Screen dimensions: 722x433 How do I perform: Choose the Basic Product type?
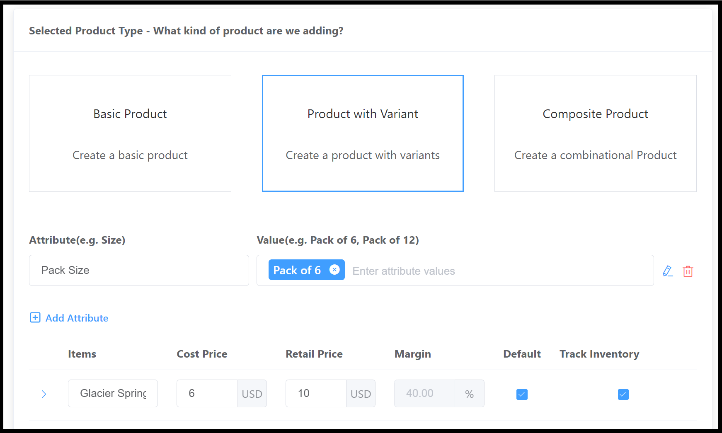(130, 133)
